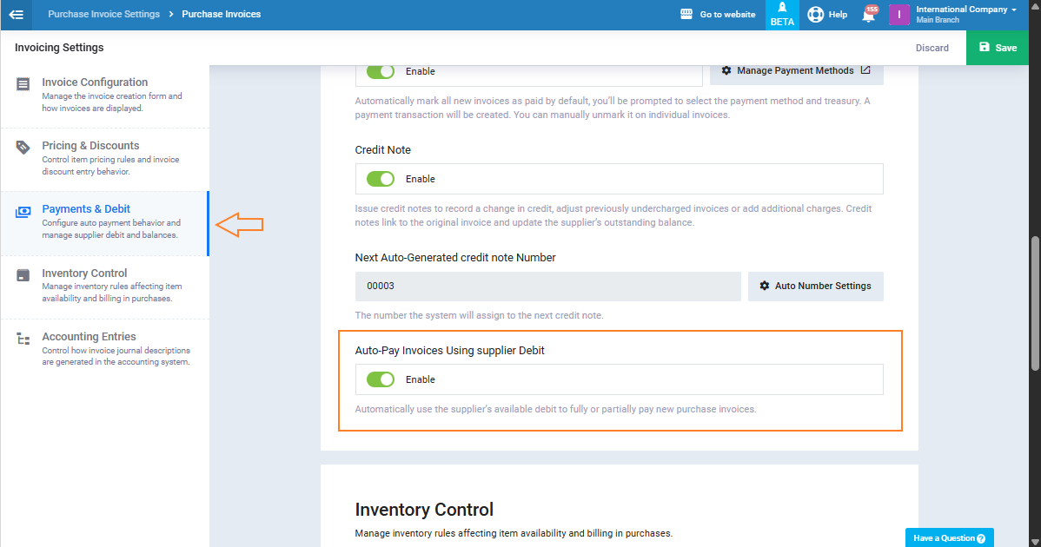Click the Pricing & Discounts tag icon
This screenshot has width=1041, height=547.
[23, 148]
